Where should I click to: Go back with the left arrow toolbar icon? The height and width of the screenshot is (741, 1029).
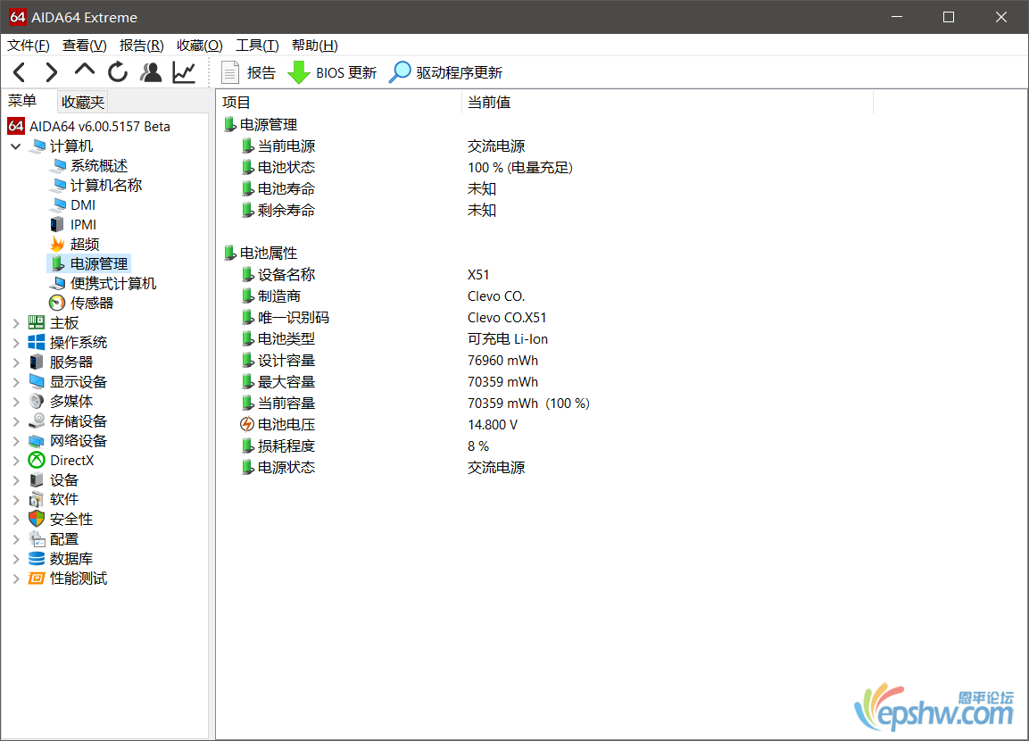(20, 72)
